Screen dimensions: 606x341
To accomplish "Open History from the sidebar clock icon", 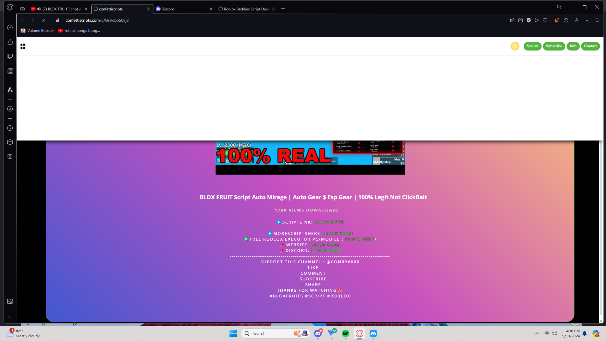I will (x=10, y=128).
